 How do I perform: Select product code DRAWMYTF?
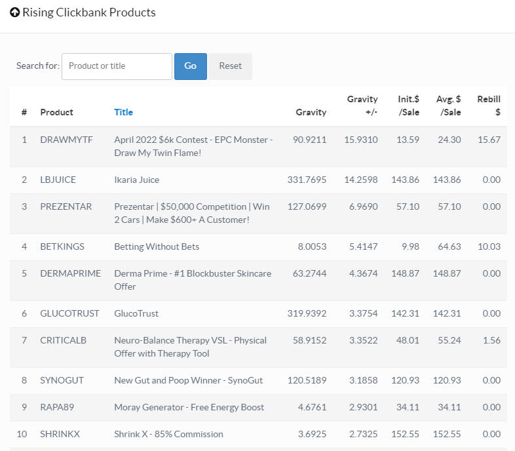pyautogui.click(x=67, y=140)
